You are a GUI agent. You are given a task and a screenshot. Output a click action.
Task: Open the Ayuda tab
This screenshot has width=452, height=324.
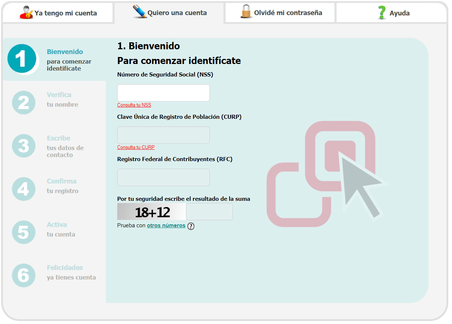coord(399,13)
